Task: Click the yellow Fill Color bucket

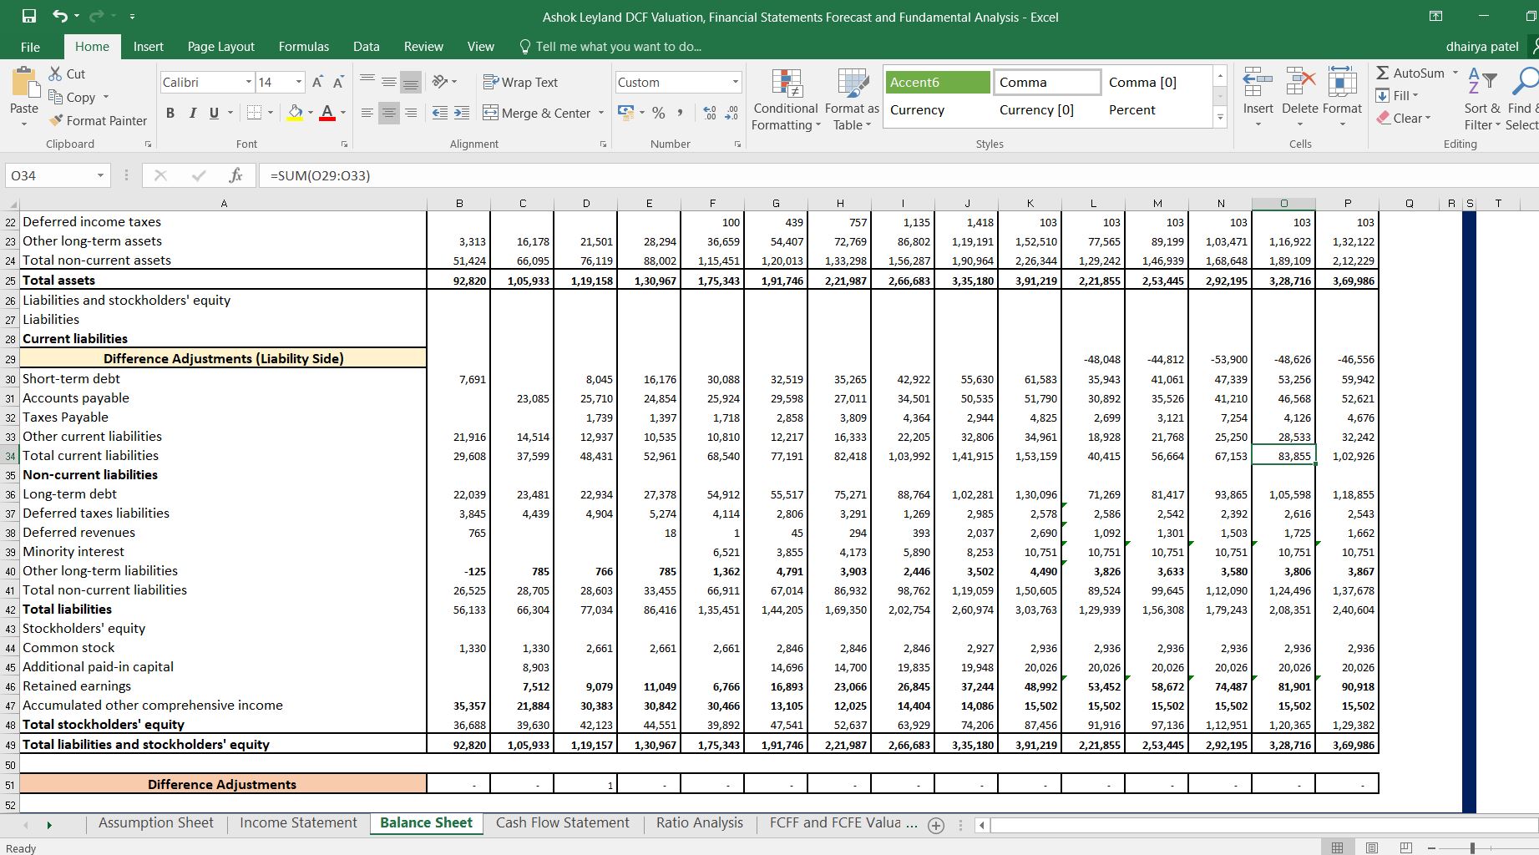Action: [x=295, y=113]
